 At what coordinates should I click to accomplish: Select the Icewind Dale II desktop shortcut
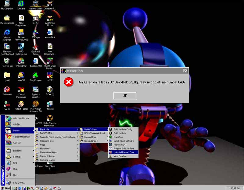click(36, 5)
